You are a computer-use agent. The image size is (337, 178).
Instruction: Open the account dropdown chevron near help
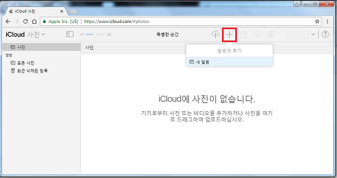pyautogui.click(x=313, y=34)
